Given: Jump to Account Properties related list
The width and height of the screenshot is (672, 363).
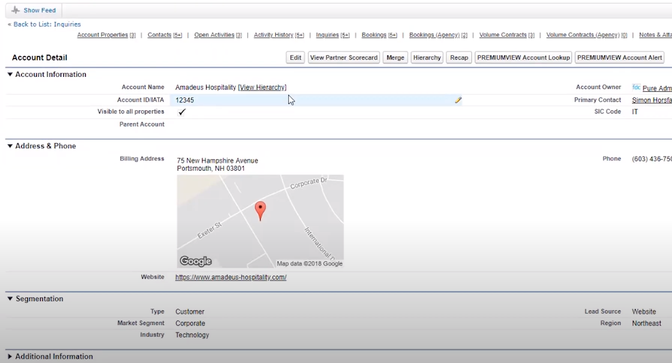Looking at the screenshot, I should tap(106, 35).
